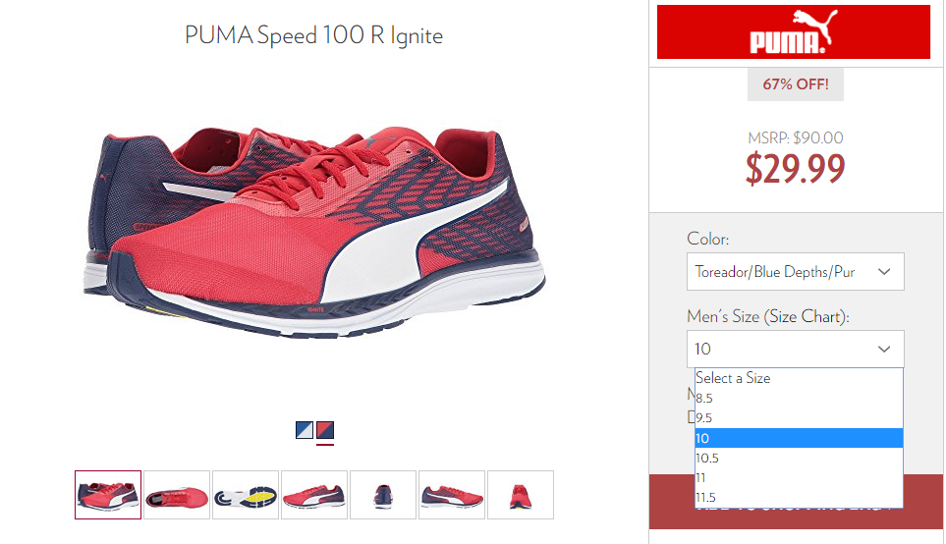View the shoe sole thumbnail
Screen dimensions: 946x544
246,495
